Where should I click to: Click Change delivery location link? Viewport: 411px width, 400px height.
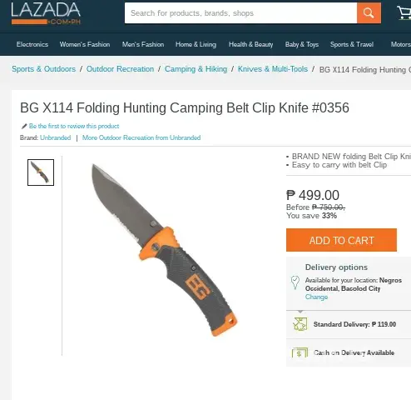point(316,297)
